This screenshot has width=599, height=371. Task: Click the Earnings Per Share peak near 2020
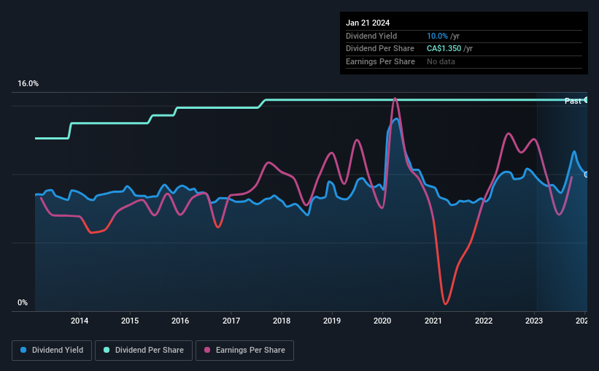(395, 99)
